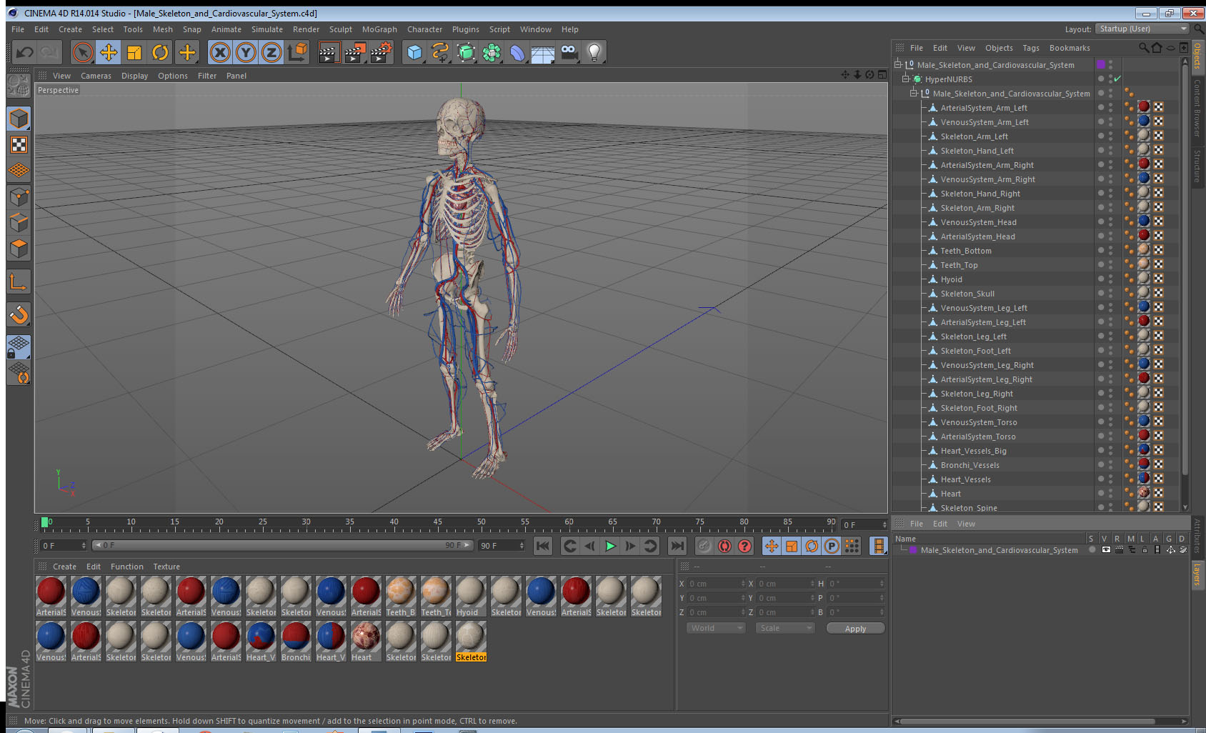Toggle Y axis lock
Screen dimensions: 1206x733
tap(246, 52)
